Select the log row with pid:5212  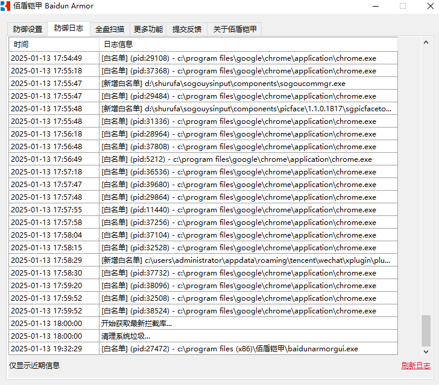coord(236,159)
